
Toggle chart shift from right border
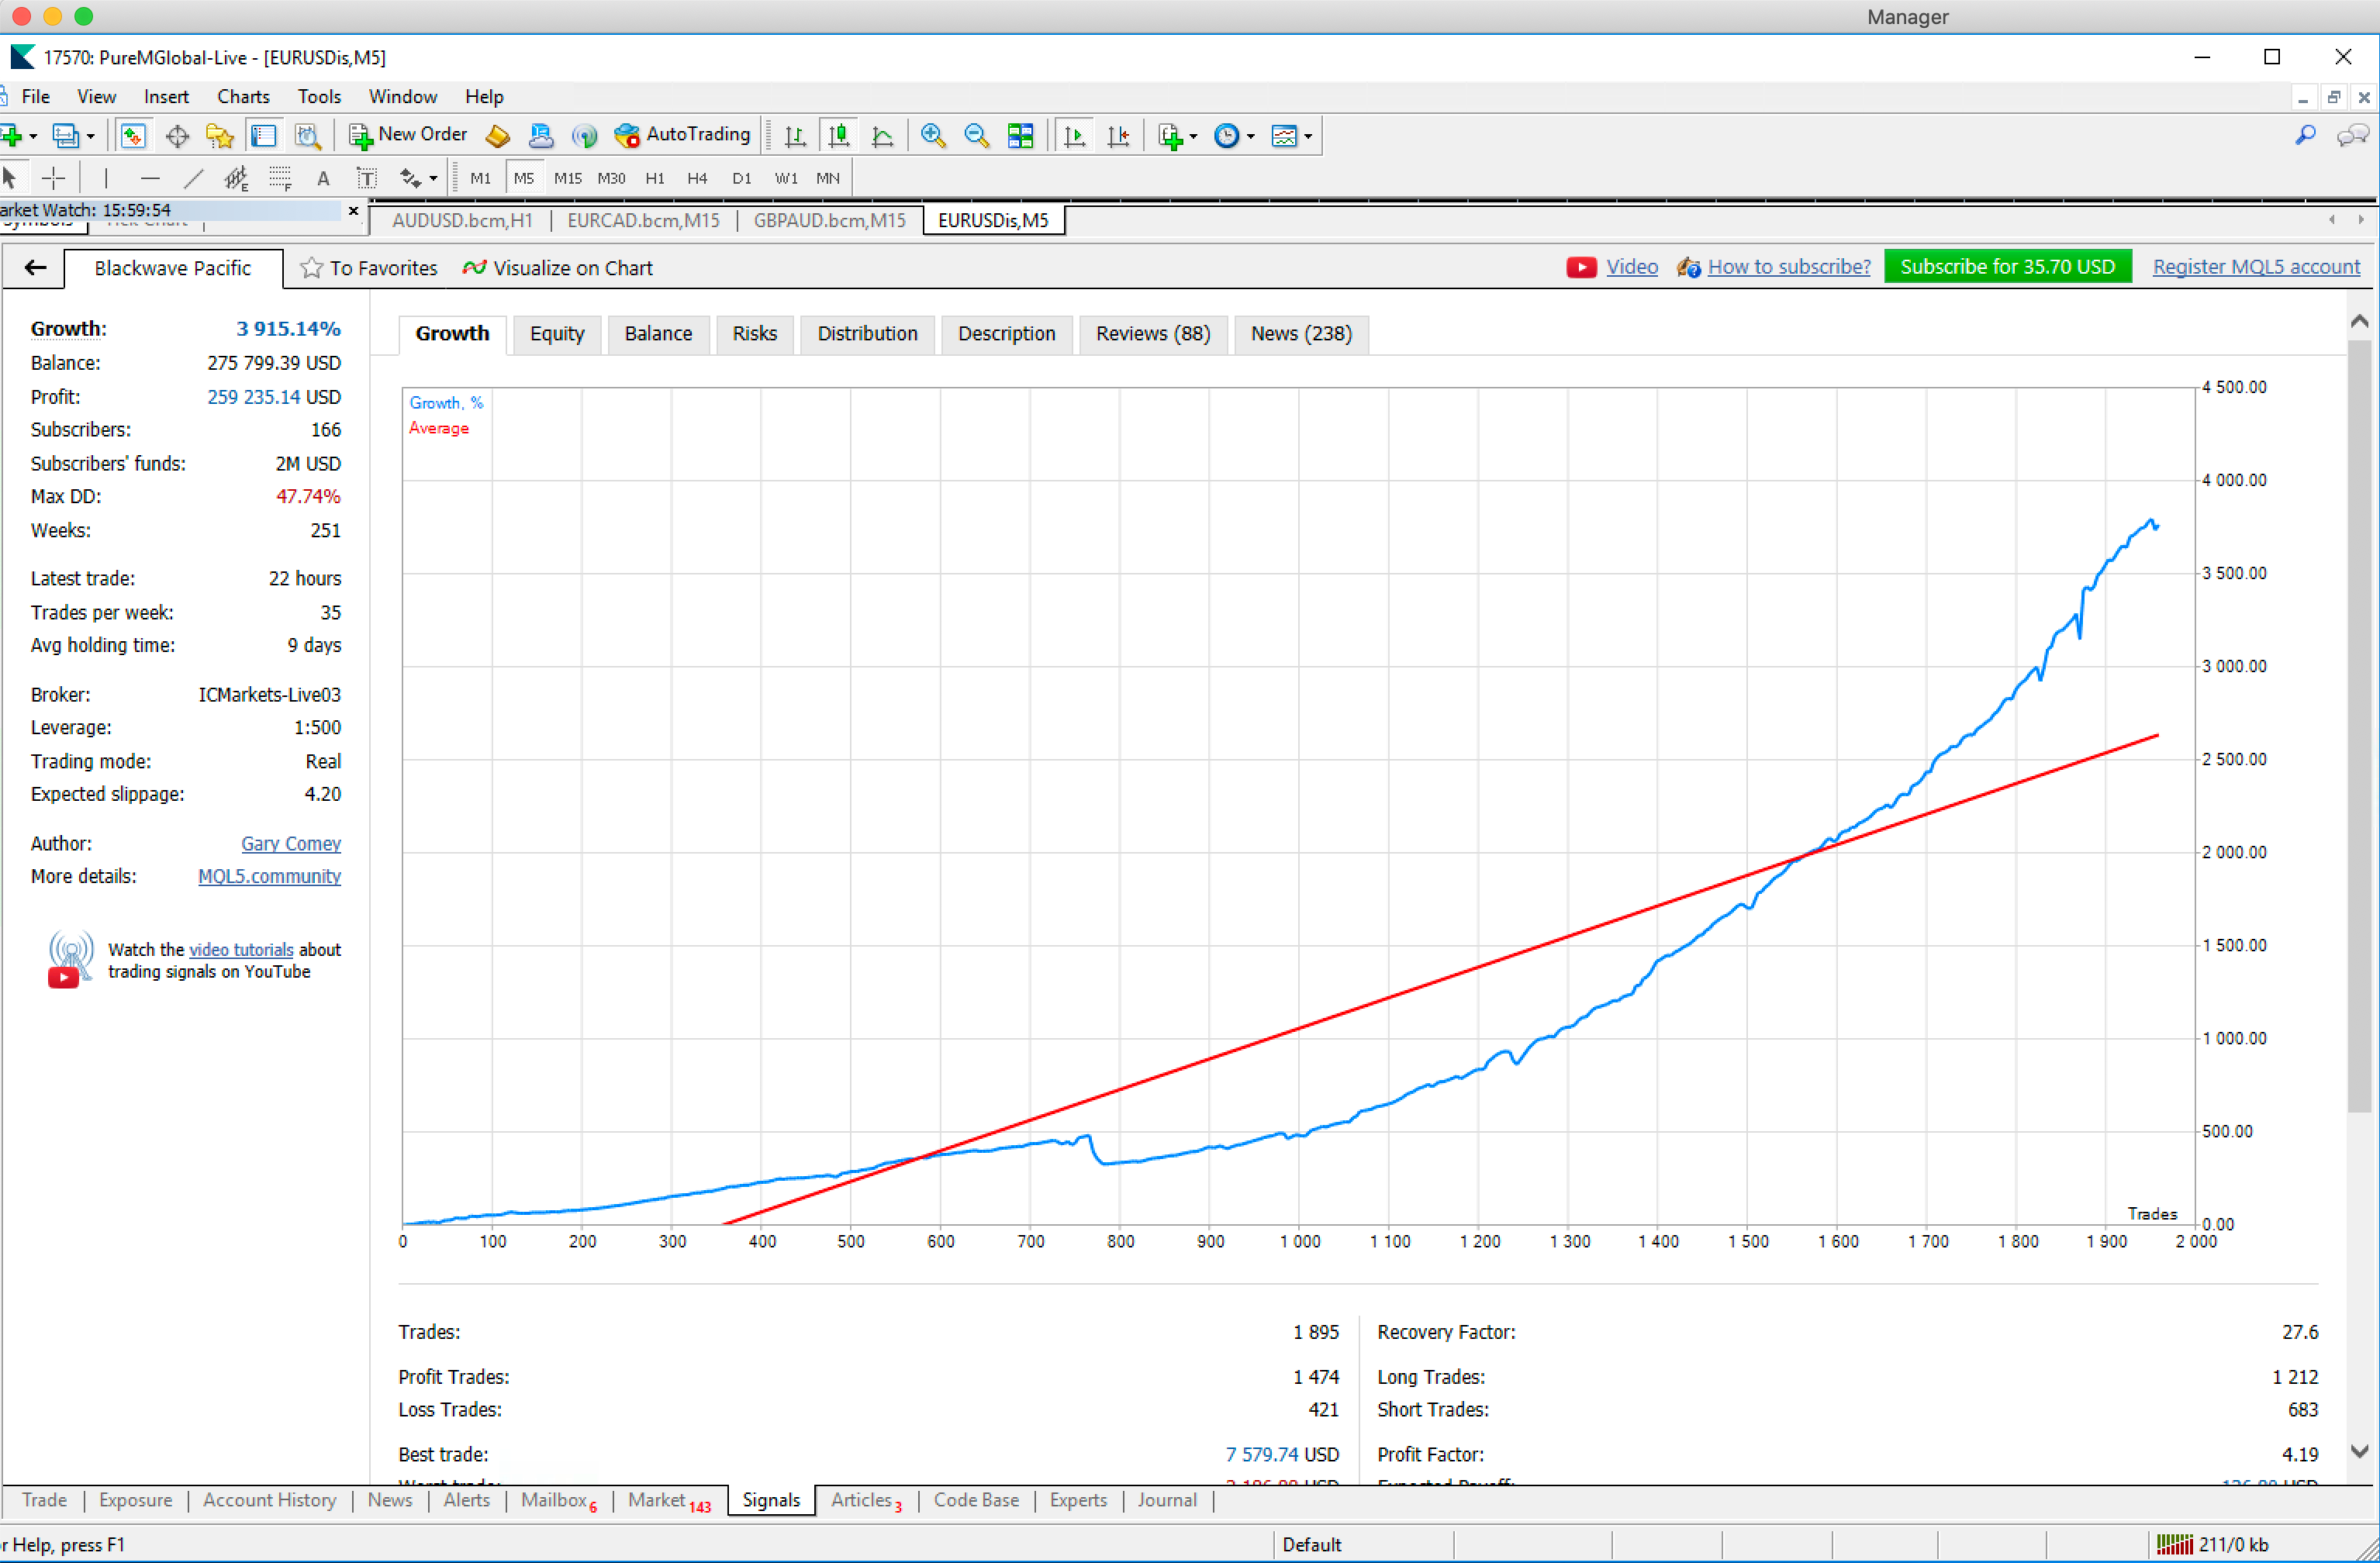[x=1119, y=136]
